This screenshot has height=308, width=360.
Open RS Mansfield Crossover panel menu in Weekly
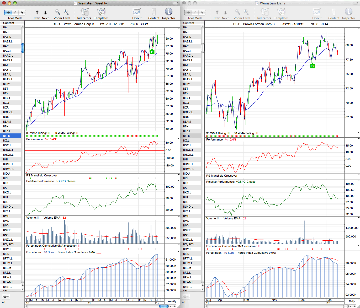(179, 175)
